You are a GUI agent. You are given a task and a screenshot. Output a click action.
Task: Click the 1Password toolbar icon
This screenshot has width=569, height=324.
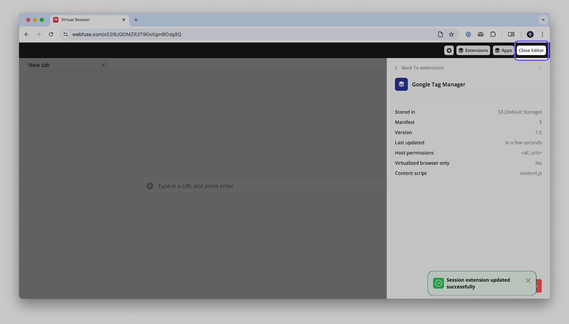point(468,34)
